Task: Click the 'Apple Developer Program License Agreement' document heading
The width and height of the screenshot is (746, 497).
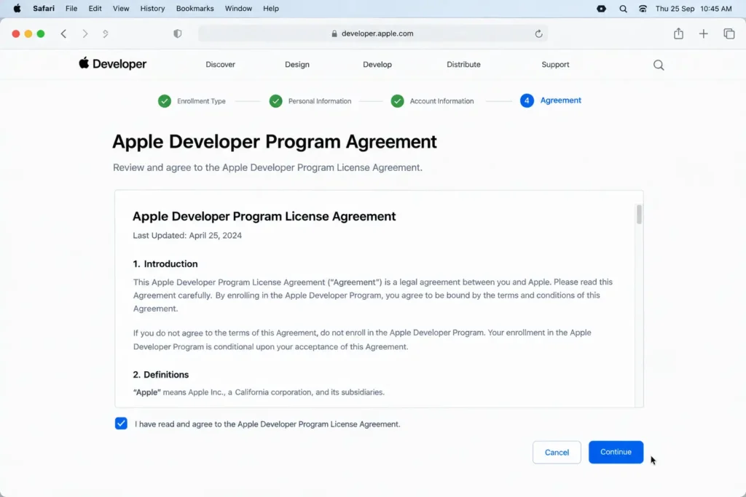Action: click(264, 216)
